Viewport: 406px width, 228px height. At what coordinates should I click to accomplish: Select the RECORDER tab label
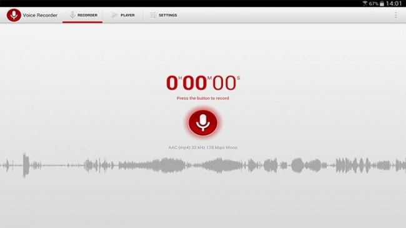pyautogui.click(x=87, y=15)
